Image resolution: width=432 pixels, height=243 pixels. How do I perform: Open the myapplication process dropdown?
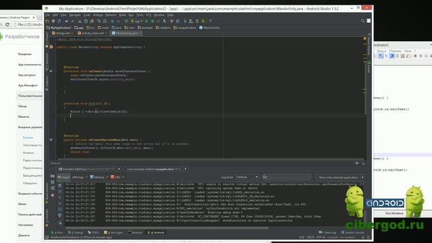[x=157, y=169]
